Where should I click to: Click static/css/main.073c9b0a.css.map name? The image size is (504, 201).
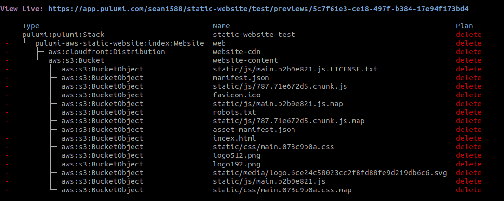click(x=282, y=190)
